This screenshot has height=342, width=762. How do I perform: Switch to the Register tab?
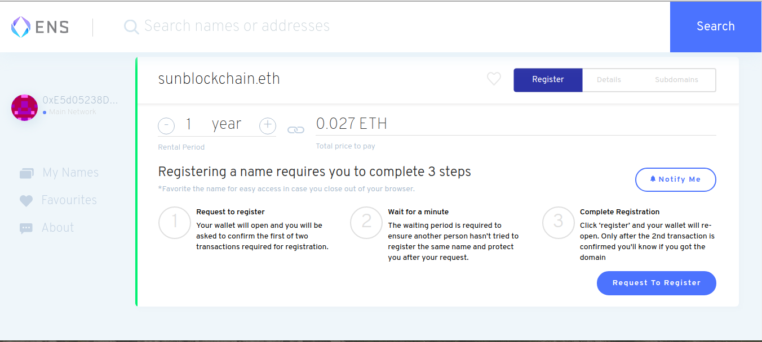pyautogui.click(x=548, y=80)
